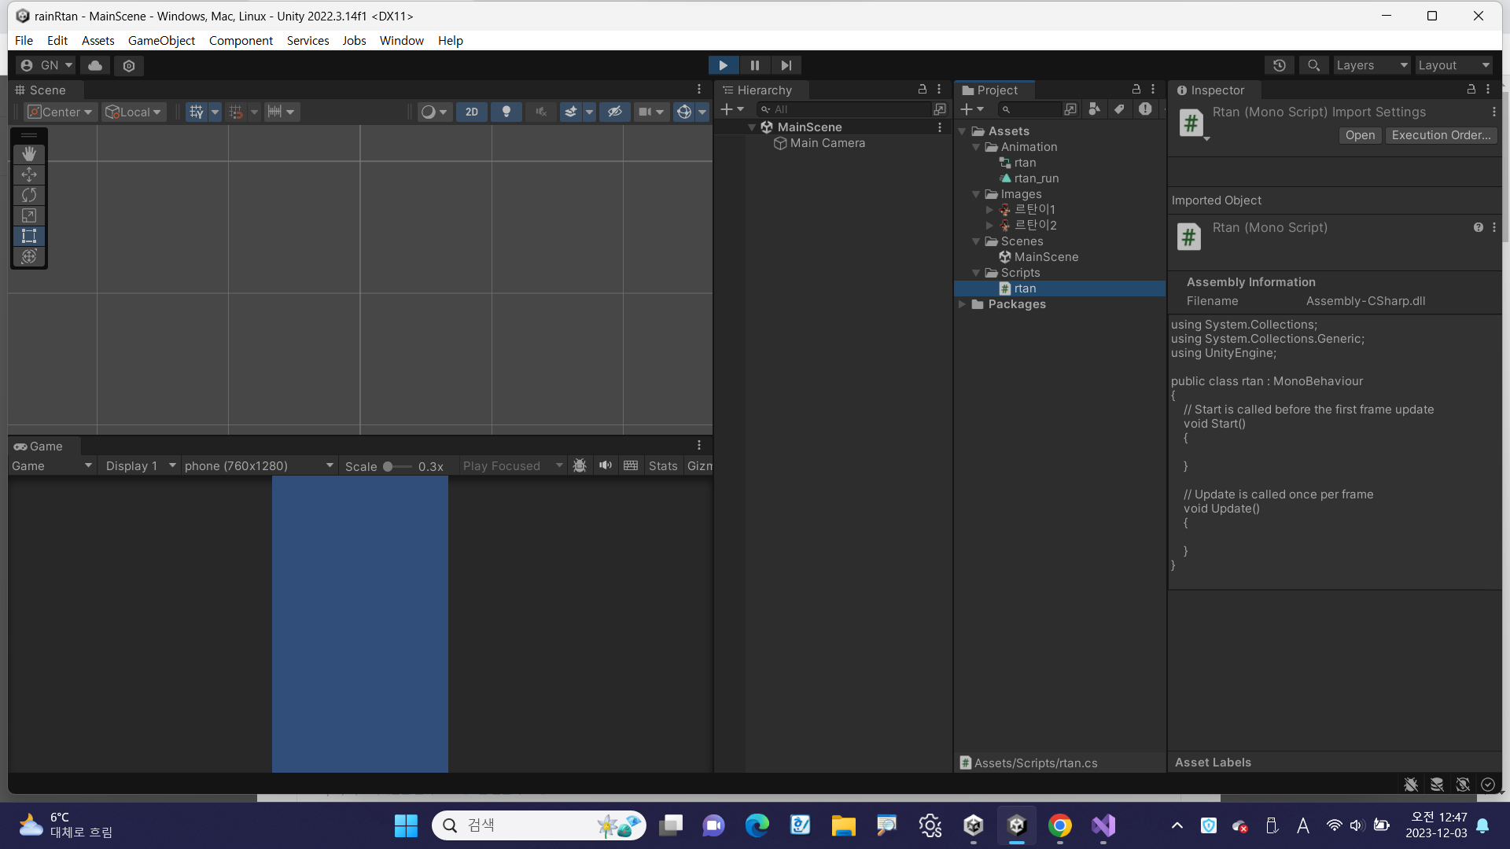Open the Center pivot dropdown

[61, 112]
